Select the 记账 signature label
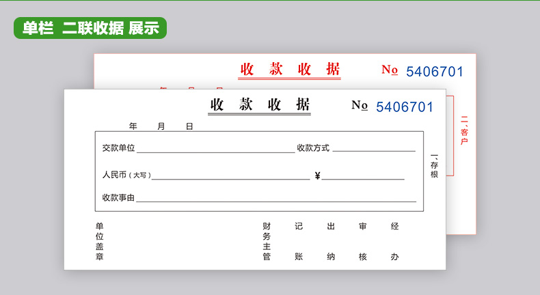Image resolution: width=540 pixels, height=295 pixels. click(x=299, y=241)
